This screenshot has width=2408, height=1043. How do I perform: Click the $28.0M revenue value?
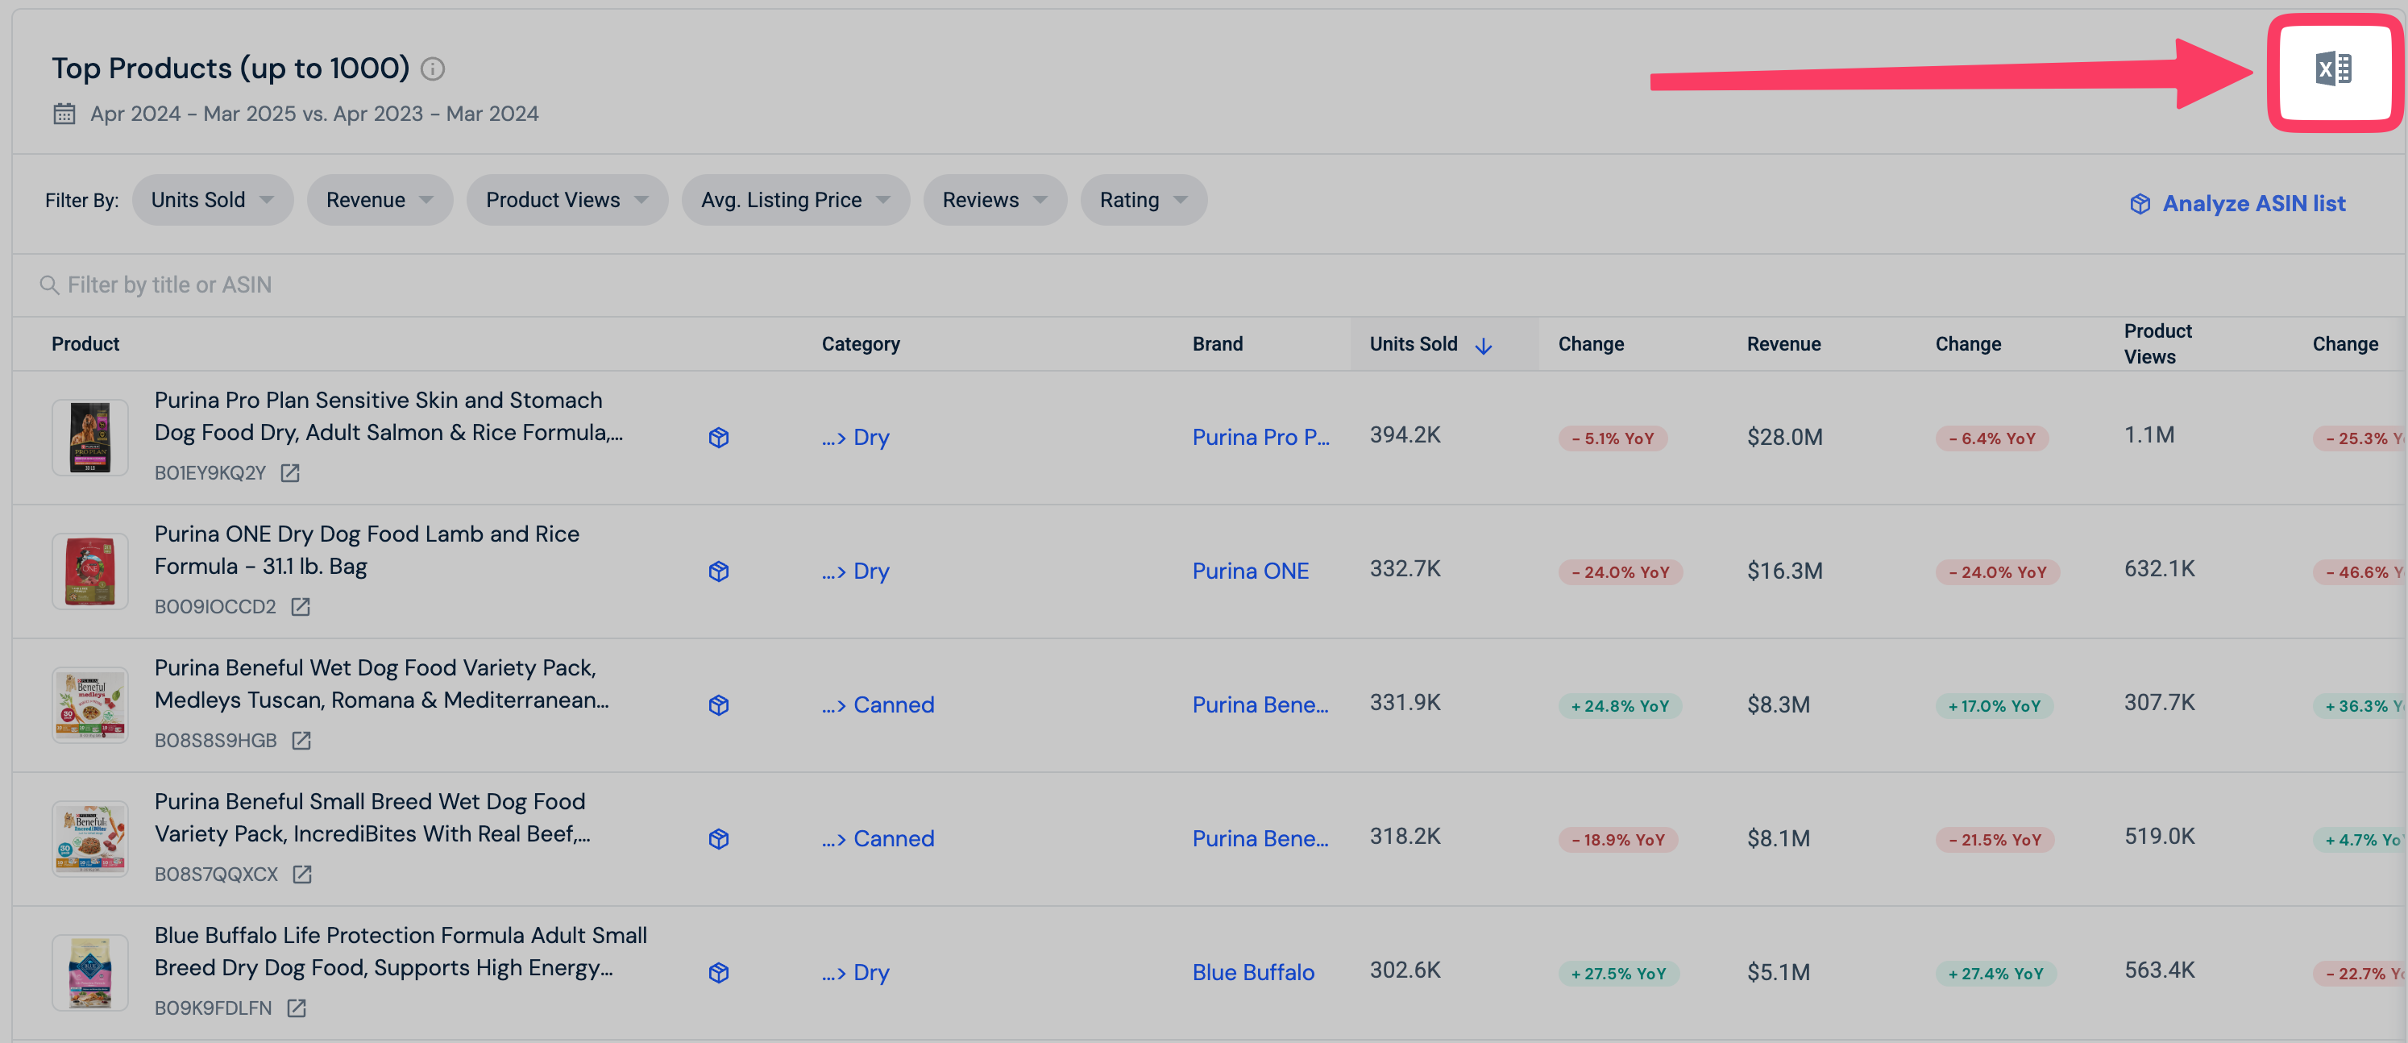point(1784,438)
